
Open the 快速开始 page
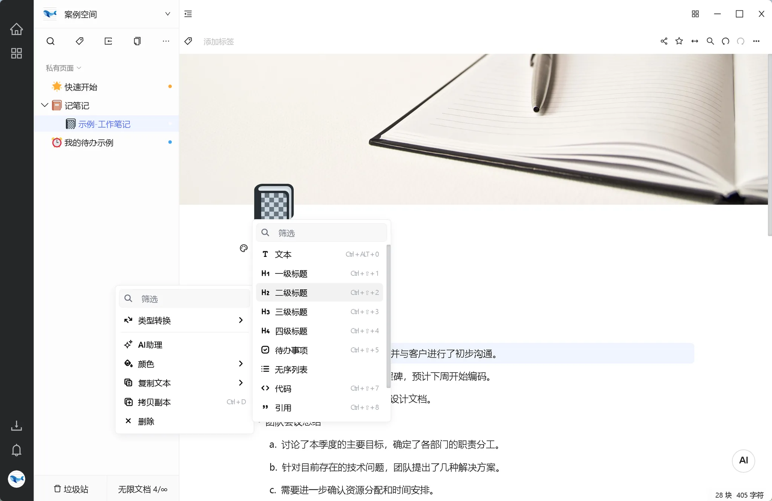tap(107, 87)
